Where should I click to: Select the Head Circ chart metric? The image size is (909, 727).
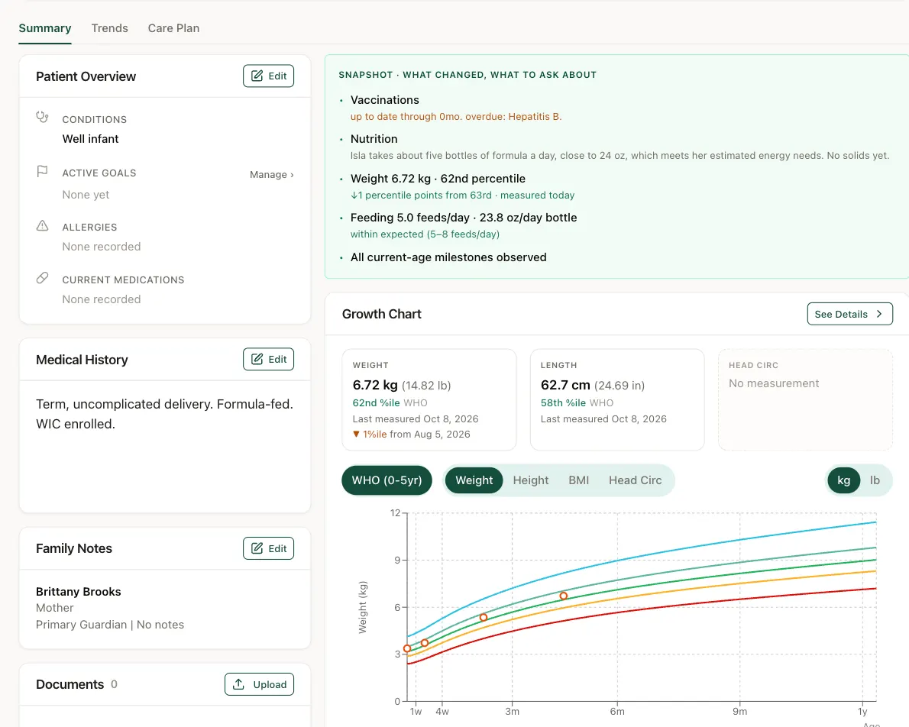[635, 480]
